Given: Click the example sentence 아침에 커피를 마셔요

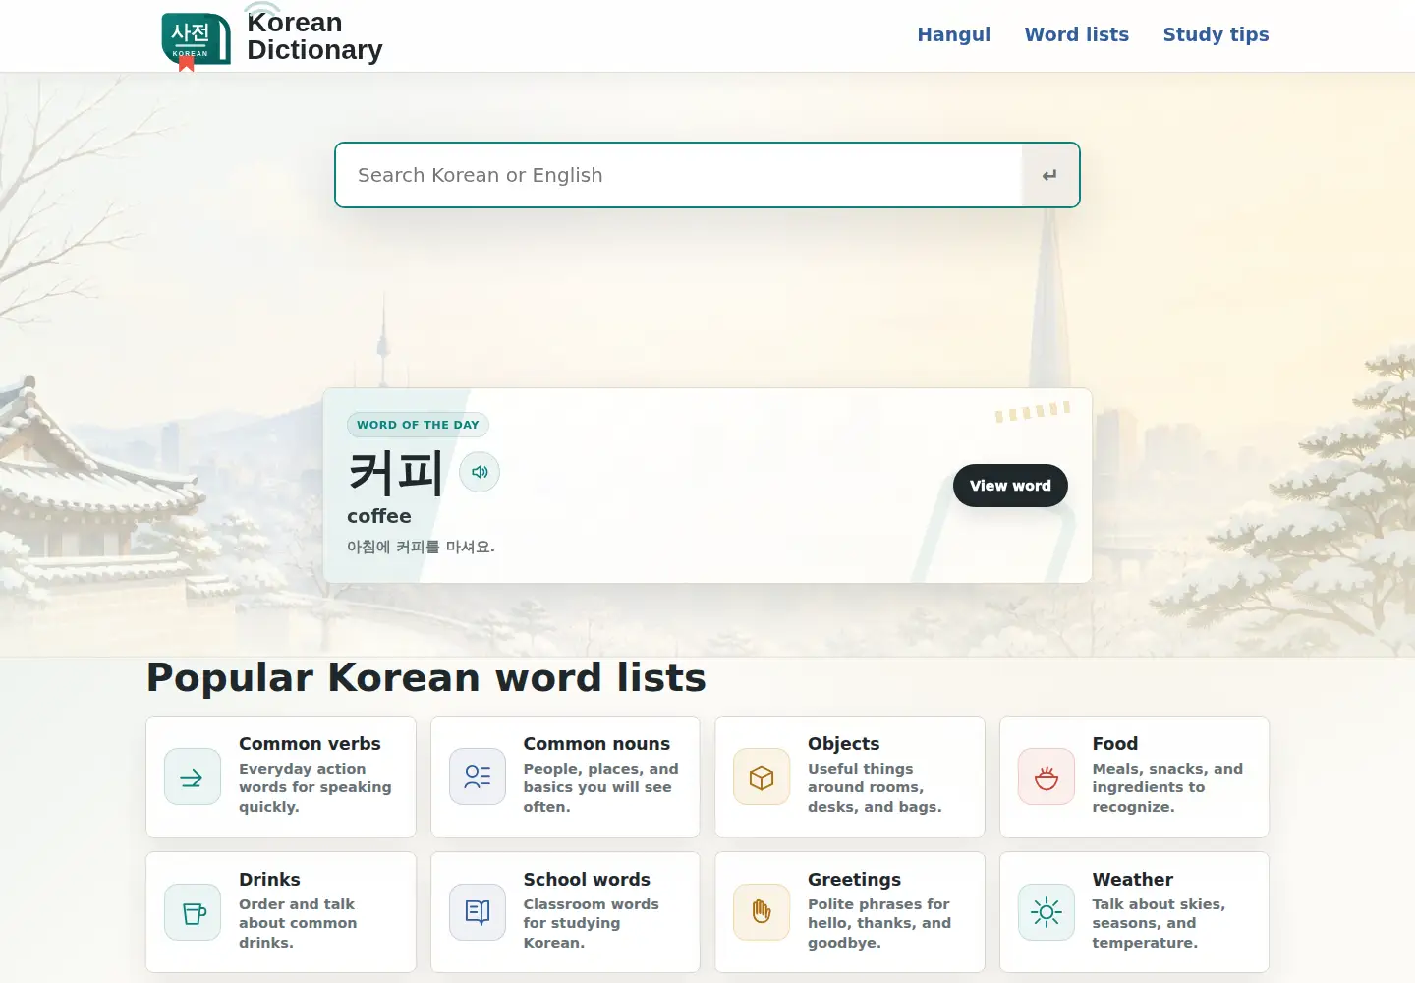Looking at the screenshot, I should pos(421,547).
